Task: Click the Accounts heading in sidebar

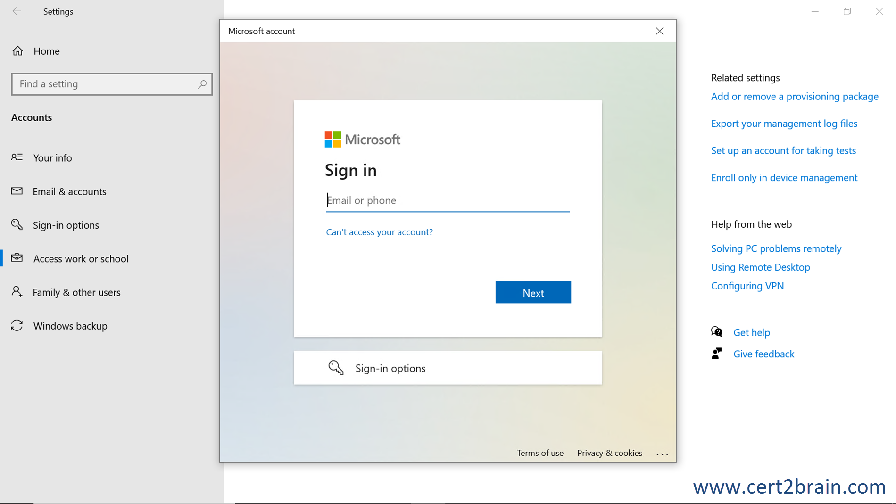Action: point(32,117)
